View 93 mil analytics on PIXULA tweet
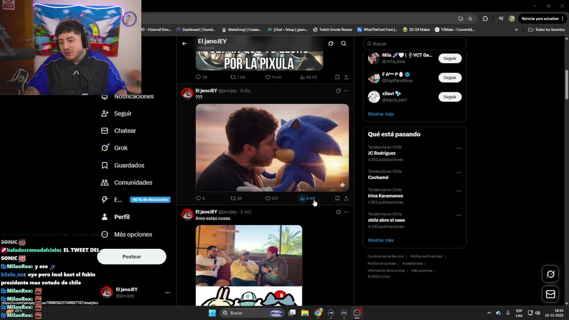 pos(309,77)
